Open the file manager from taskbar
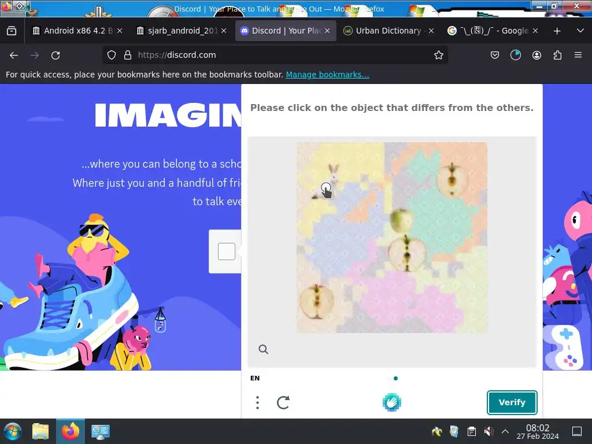The width and height of the screenshot is (592, 444). click(40, 431)
